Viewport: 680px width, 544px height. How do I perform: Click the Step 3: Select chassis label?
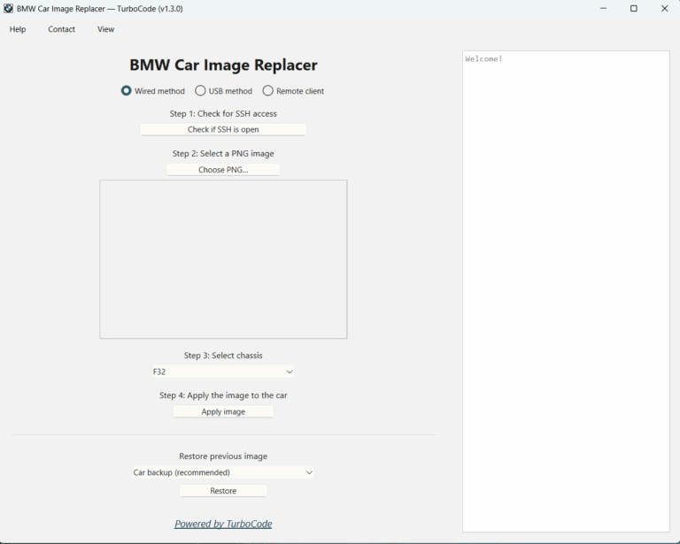(x=223, y=356)
